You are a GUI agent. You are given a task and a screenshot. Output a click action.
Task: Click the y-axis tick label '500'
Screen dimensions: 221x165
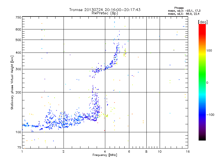(x=18, y=40)
